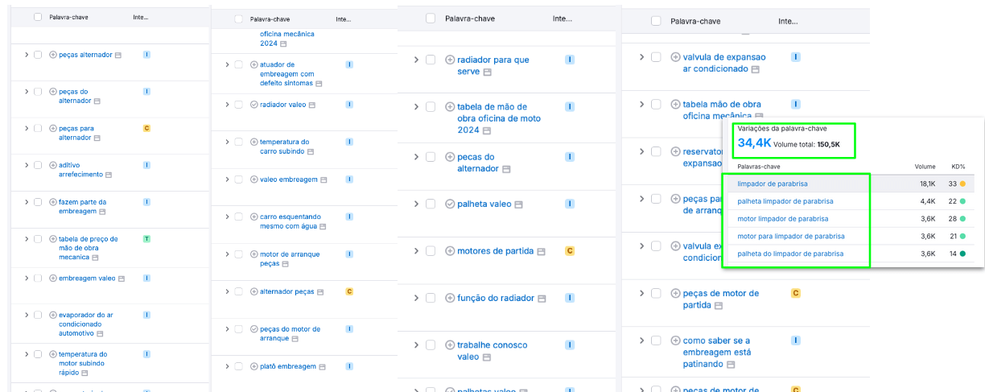Screen dimensions: 985x392
Task: Open SERP icon after tabela de preço de mão de obra mecanica
Action: pos(96,258)
